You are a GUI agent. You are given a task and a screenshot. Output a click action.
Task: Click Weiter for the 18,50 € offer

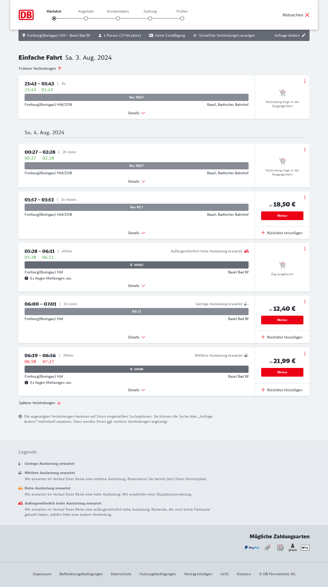pos(282,216)
